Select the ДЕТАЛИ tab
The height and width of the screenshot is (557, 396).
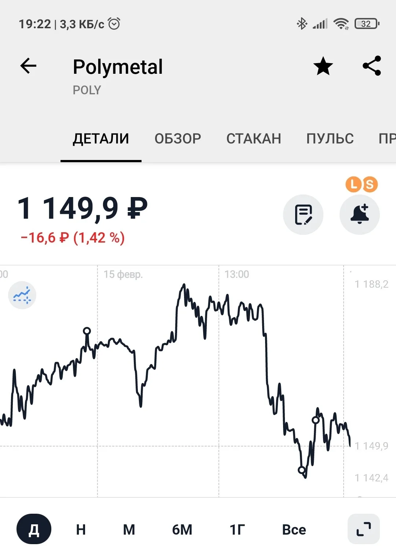click(x=101, y=139)
